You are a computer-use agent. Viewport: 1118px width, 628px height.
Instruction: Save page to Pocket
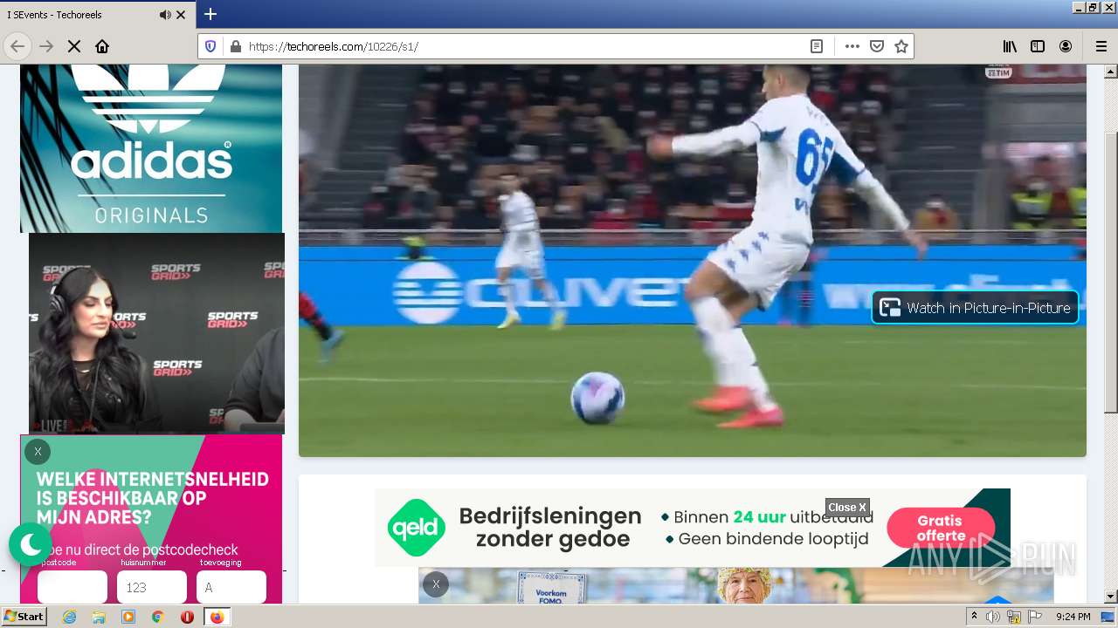pyautogui.click(x=877, y=46)
